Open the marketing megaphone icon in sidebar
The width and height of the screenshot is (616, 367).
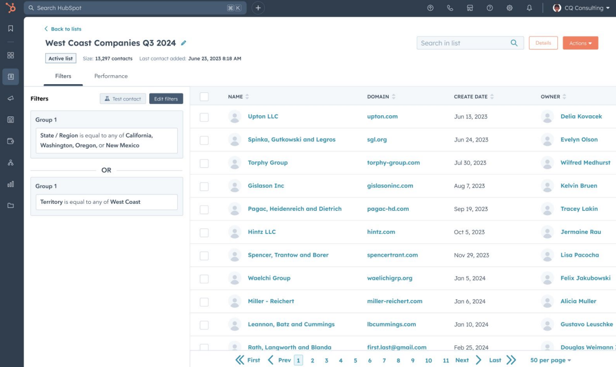pos(11,98)
